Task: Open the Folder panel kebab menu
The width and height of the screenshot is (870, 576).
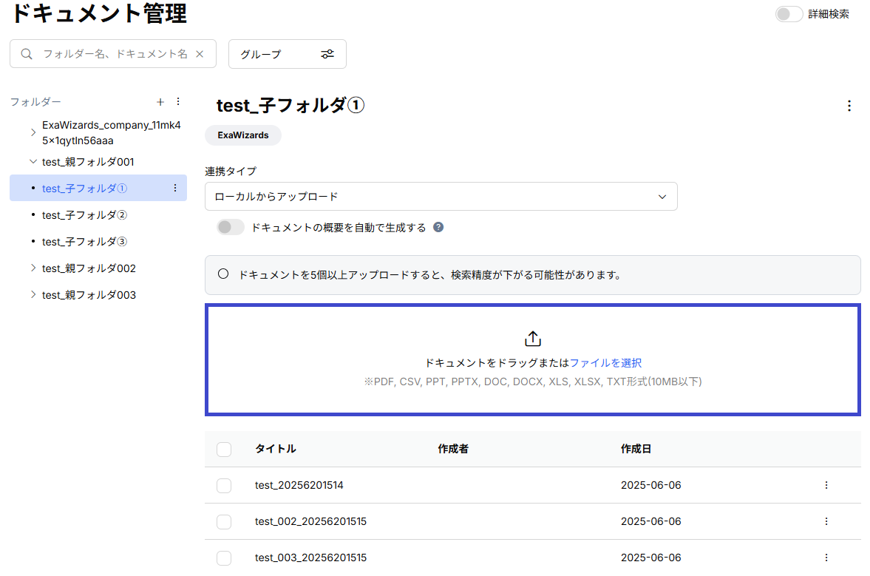Action: click(178, 101)
